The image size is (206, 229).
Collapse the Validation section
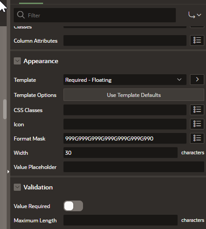click(x=17, y=187)
